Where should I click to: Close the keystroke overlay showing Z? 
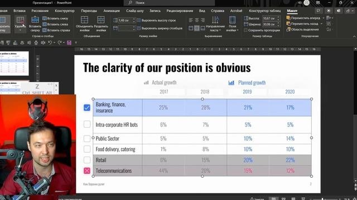click(x=56, y=86)
